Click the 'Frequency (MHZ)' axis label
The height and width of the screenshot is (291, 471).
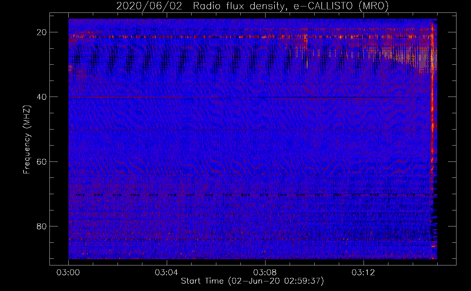(27, 140)
